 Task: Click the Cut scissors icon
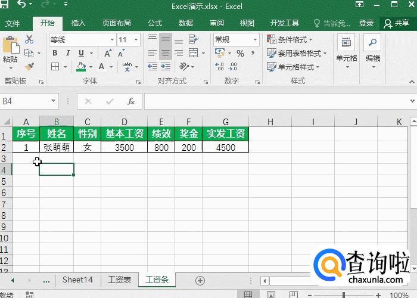coord(29,39)
